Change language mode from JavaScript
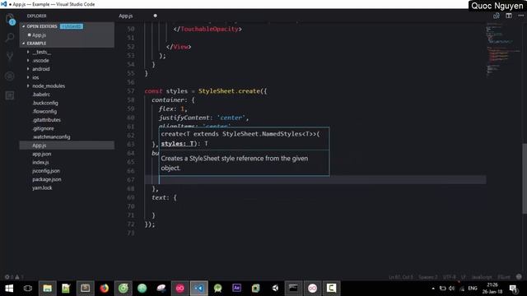 (x=481, y=277)
